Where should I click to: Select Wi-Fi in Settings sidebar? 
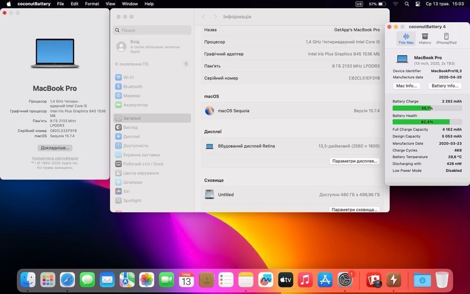click(x=152, y=77)
